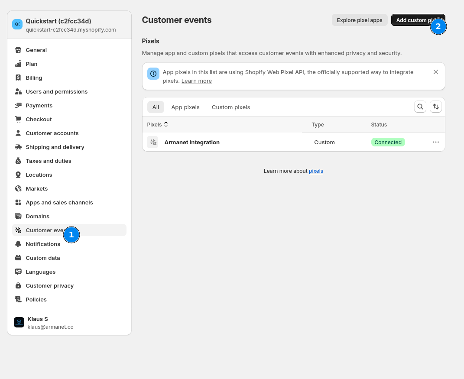464x379 pixels.
Task: Open the Armanet Integration pixel row
Action: pos(192,143)
